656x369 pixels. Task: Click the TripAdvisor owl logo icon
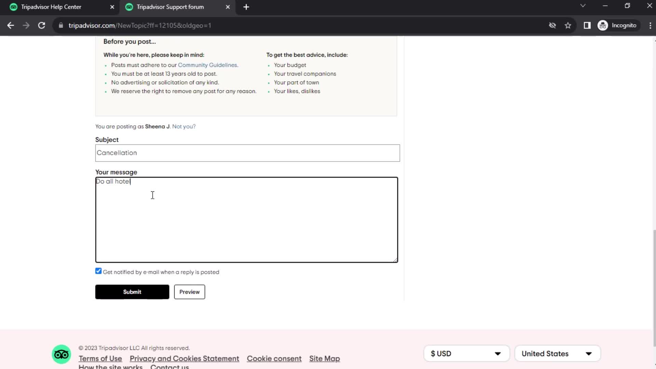pos(62,354)
